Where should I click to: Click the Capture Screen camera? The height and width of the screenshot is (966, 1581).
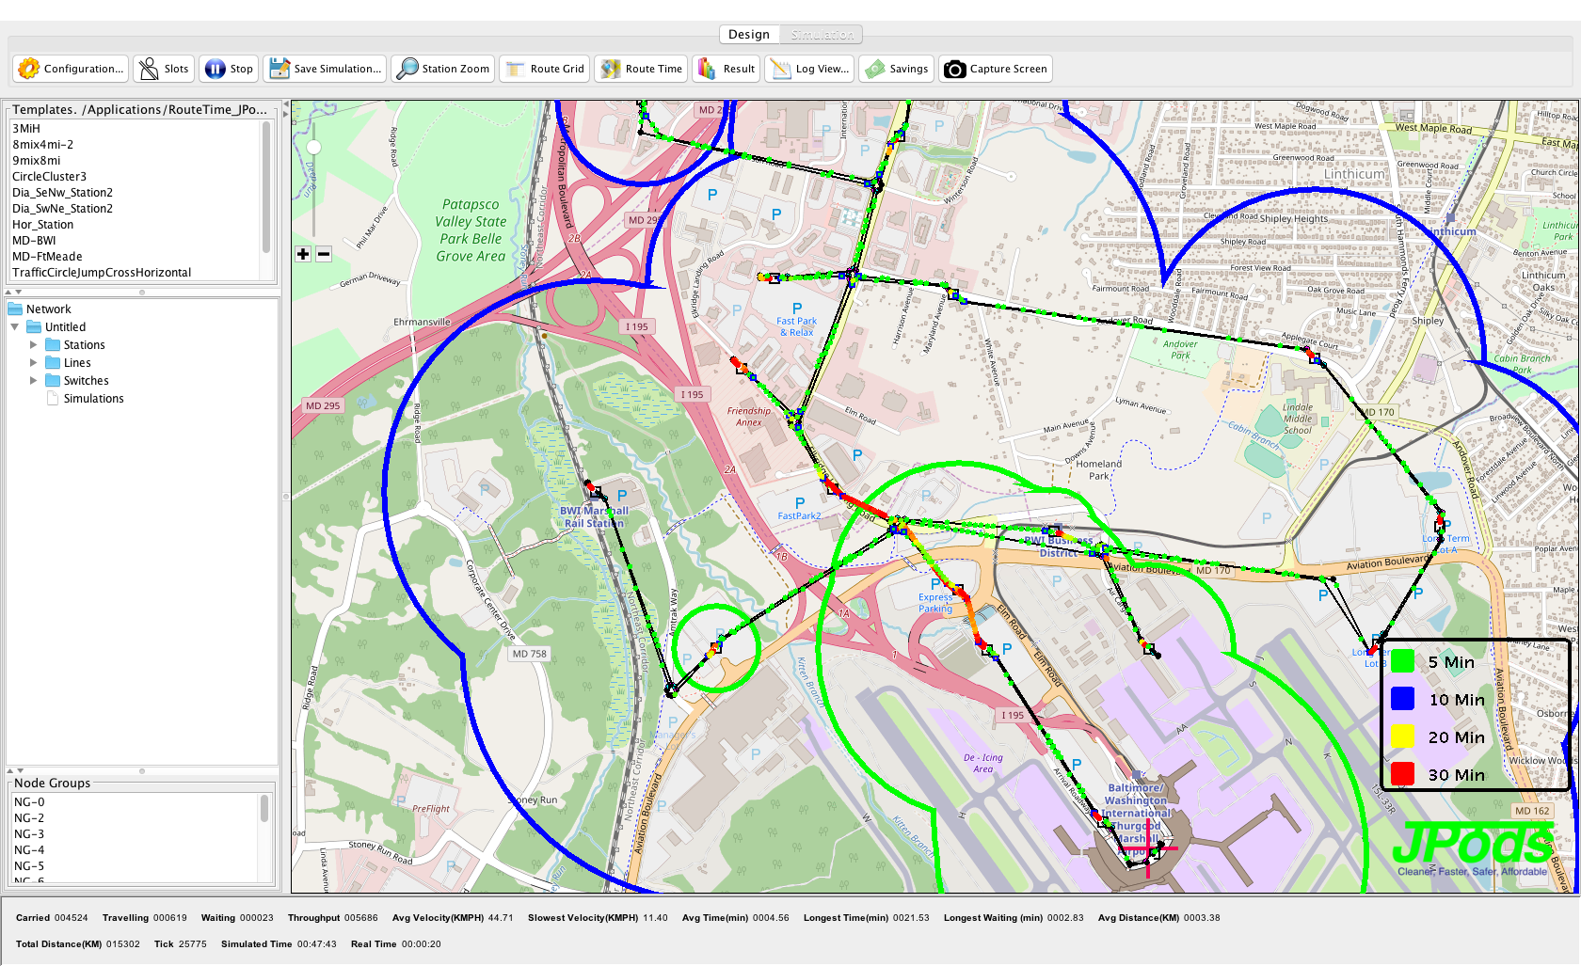pos(954,69)
